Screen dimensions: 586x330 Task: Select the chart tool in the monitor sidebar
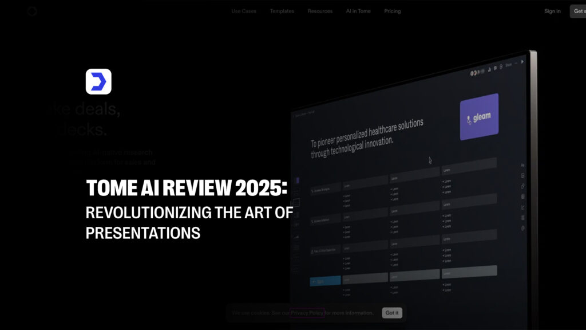tap(522, 207)
